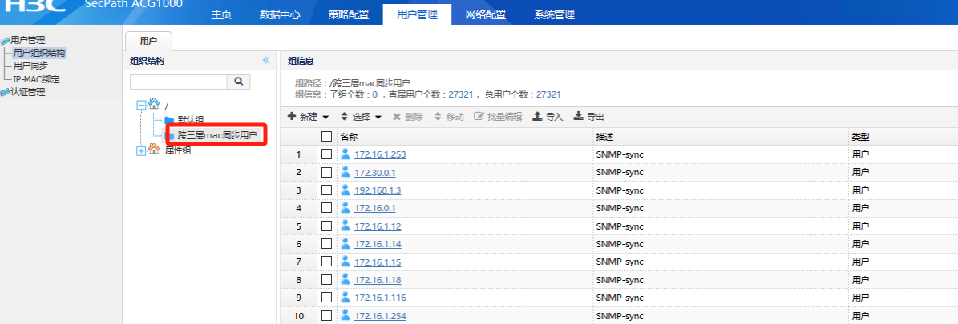
Task: Open the 选择 dropdown
Action: tap(361, 117)
